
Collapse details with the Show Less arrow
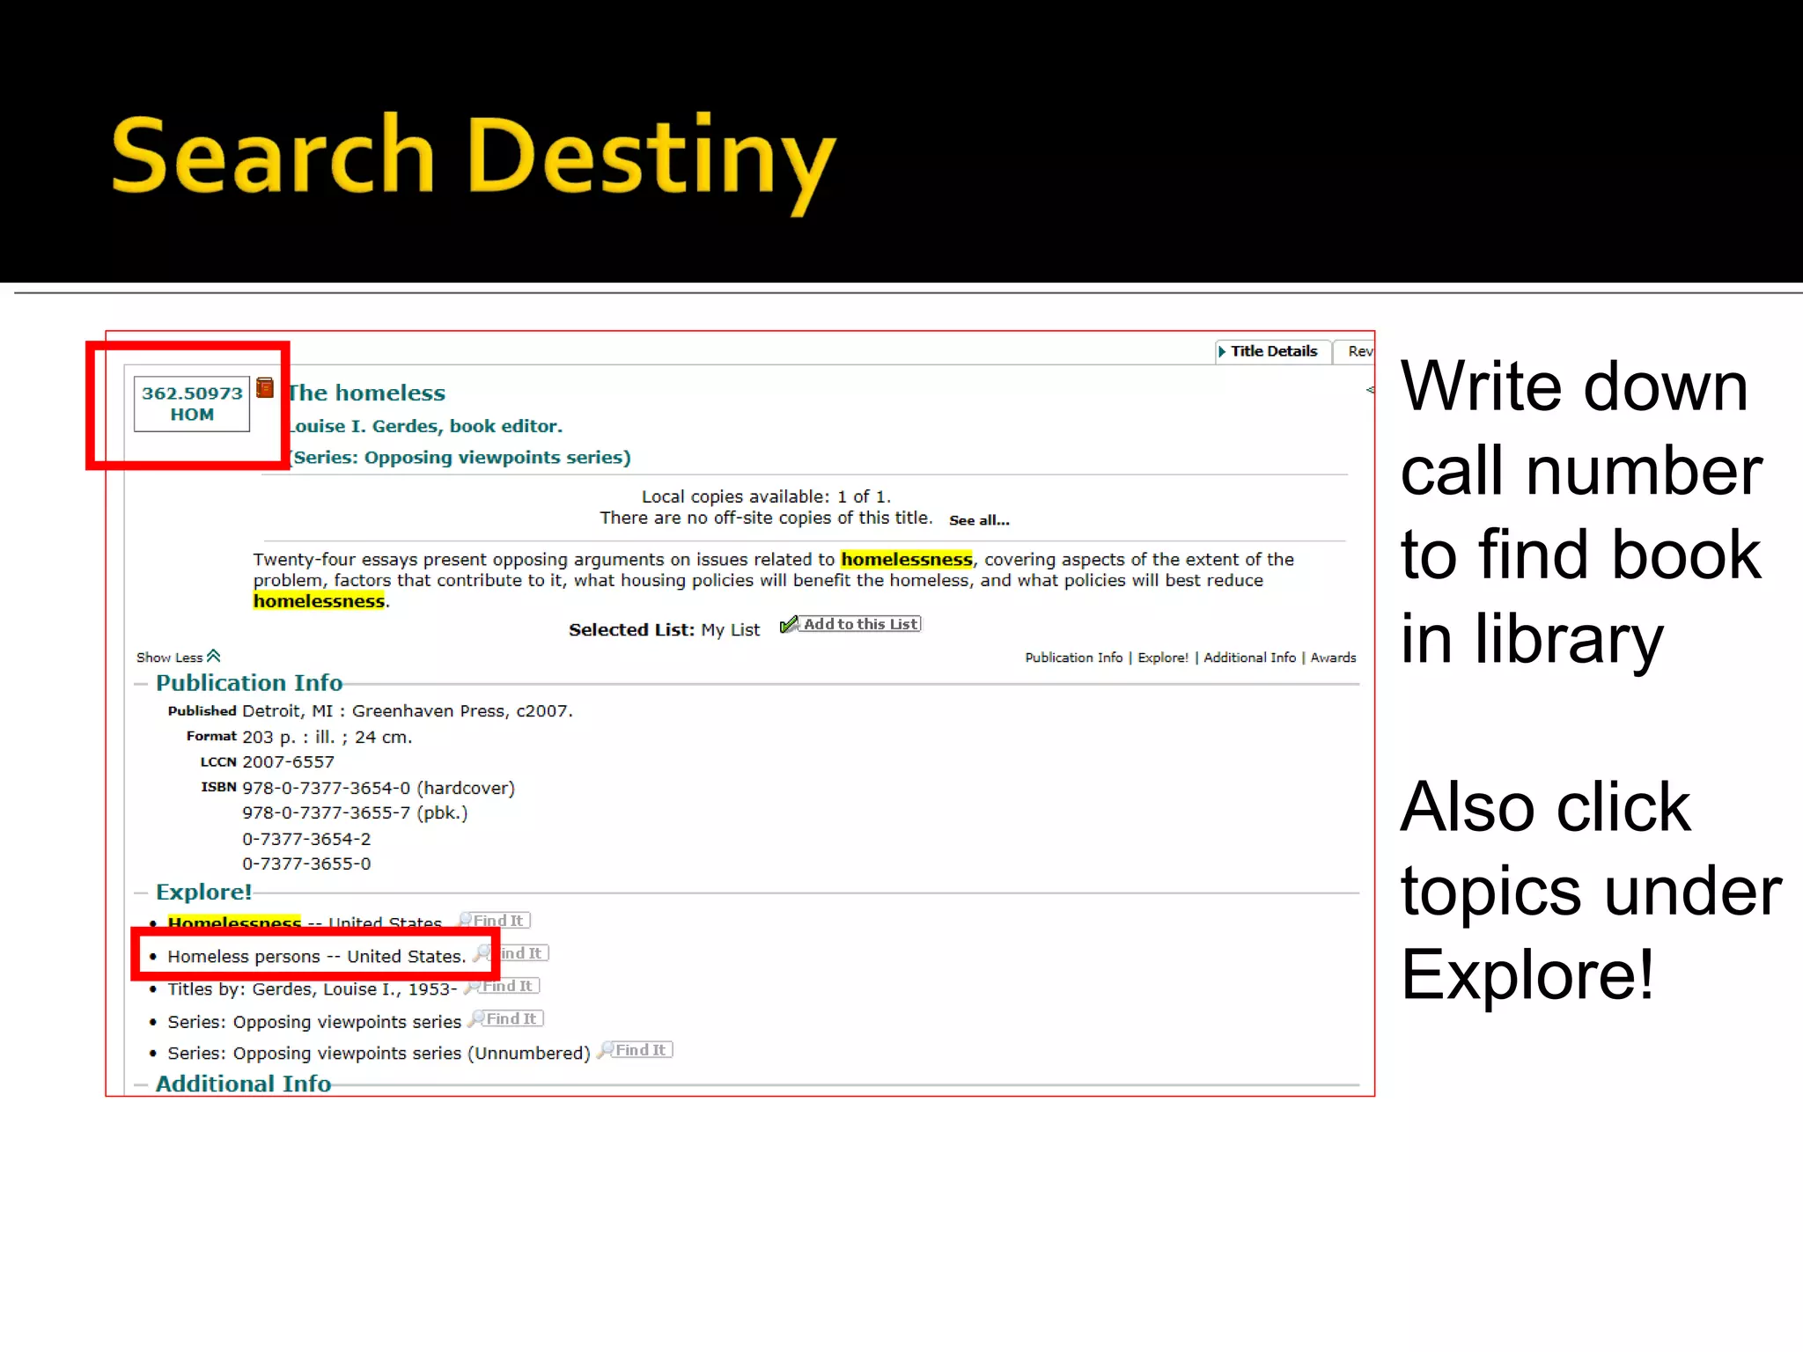213,656
